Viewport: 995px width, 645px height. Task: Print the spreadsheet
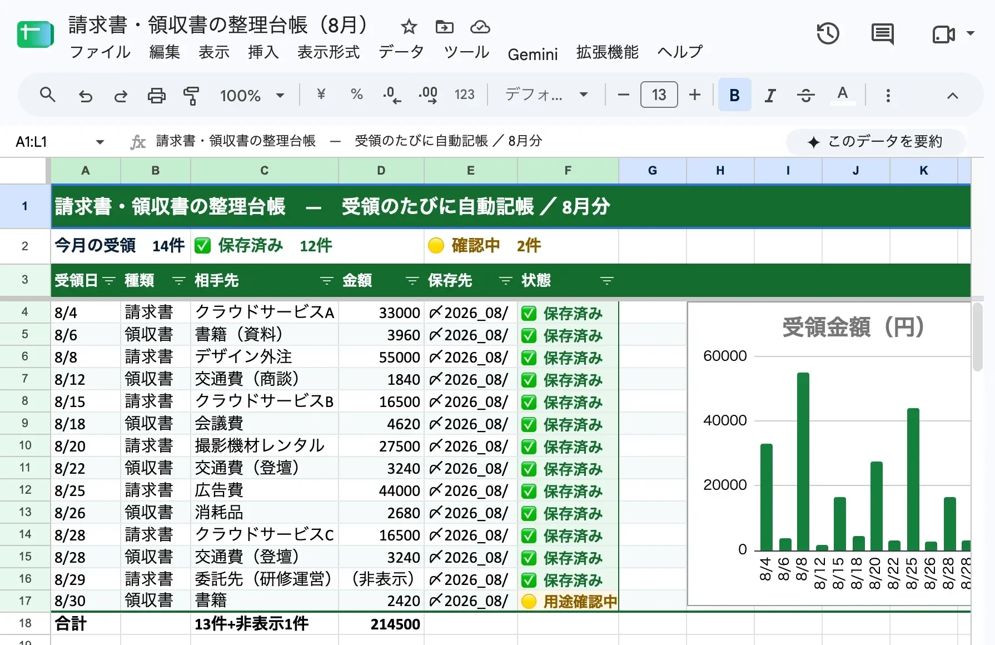coord(156,96)
